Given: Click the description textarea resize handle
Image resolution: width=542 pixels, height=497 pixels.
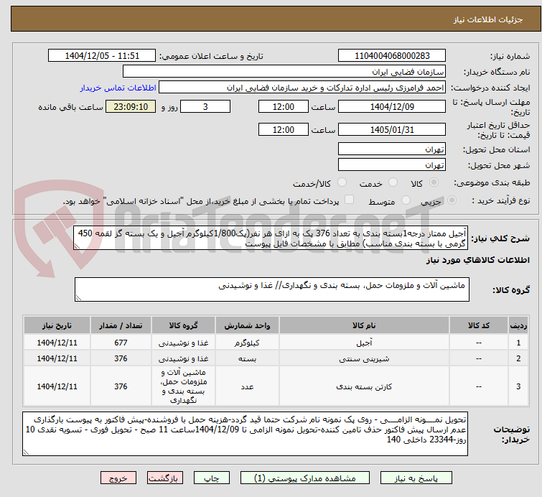Looking at the screenshot, I should point(77,246).
